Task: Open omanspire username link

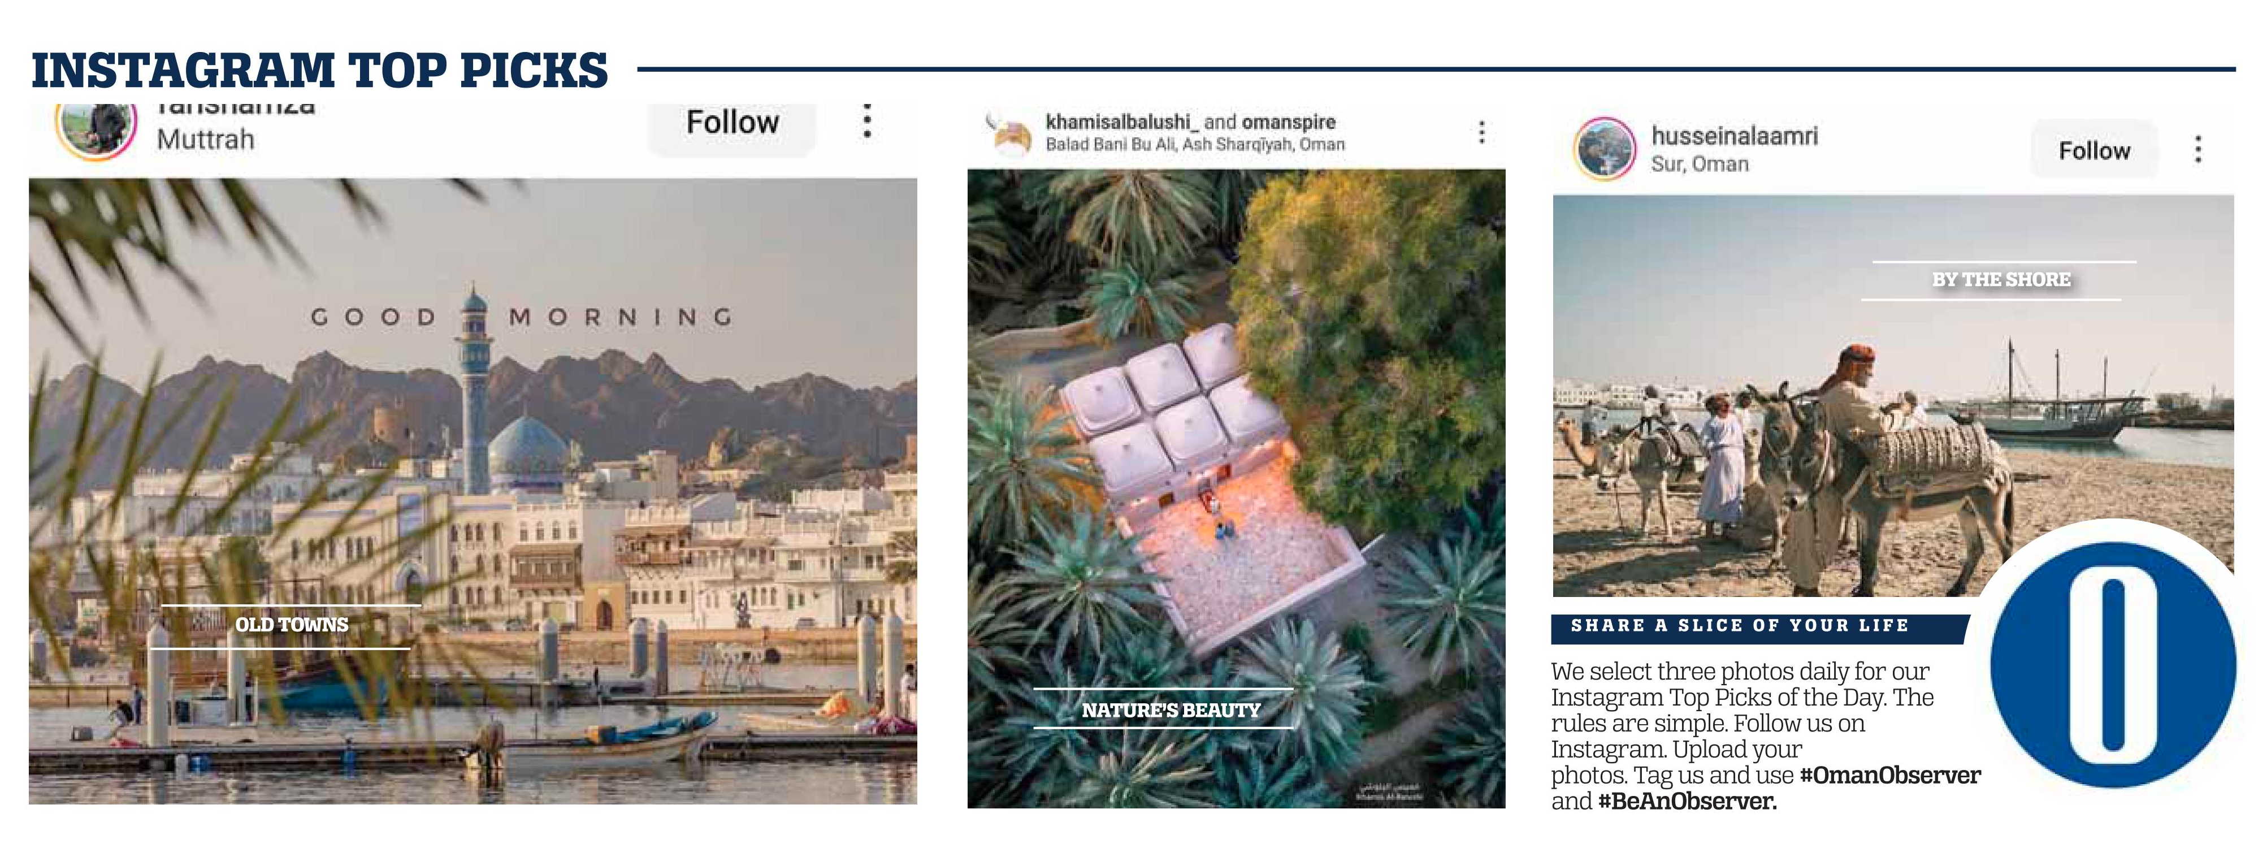Action: coord(1289,122)
